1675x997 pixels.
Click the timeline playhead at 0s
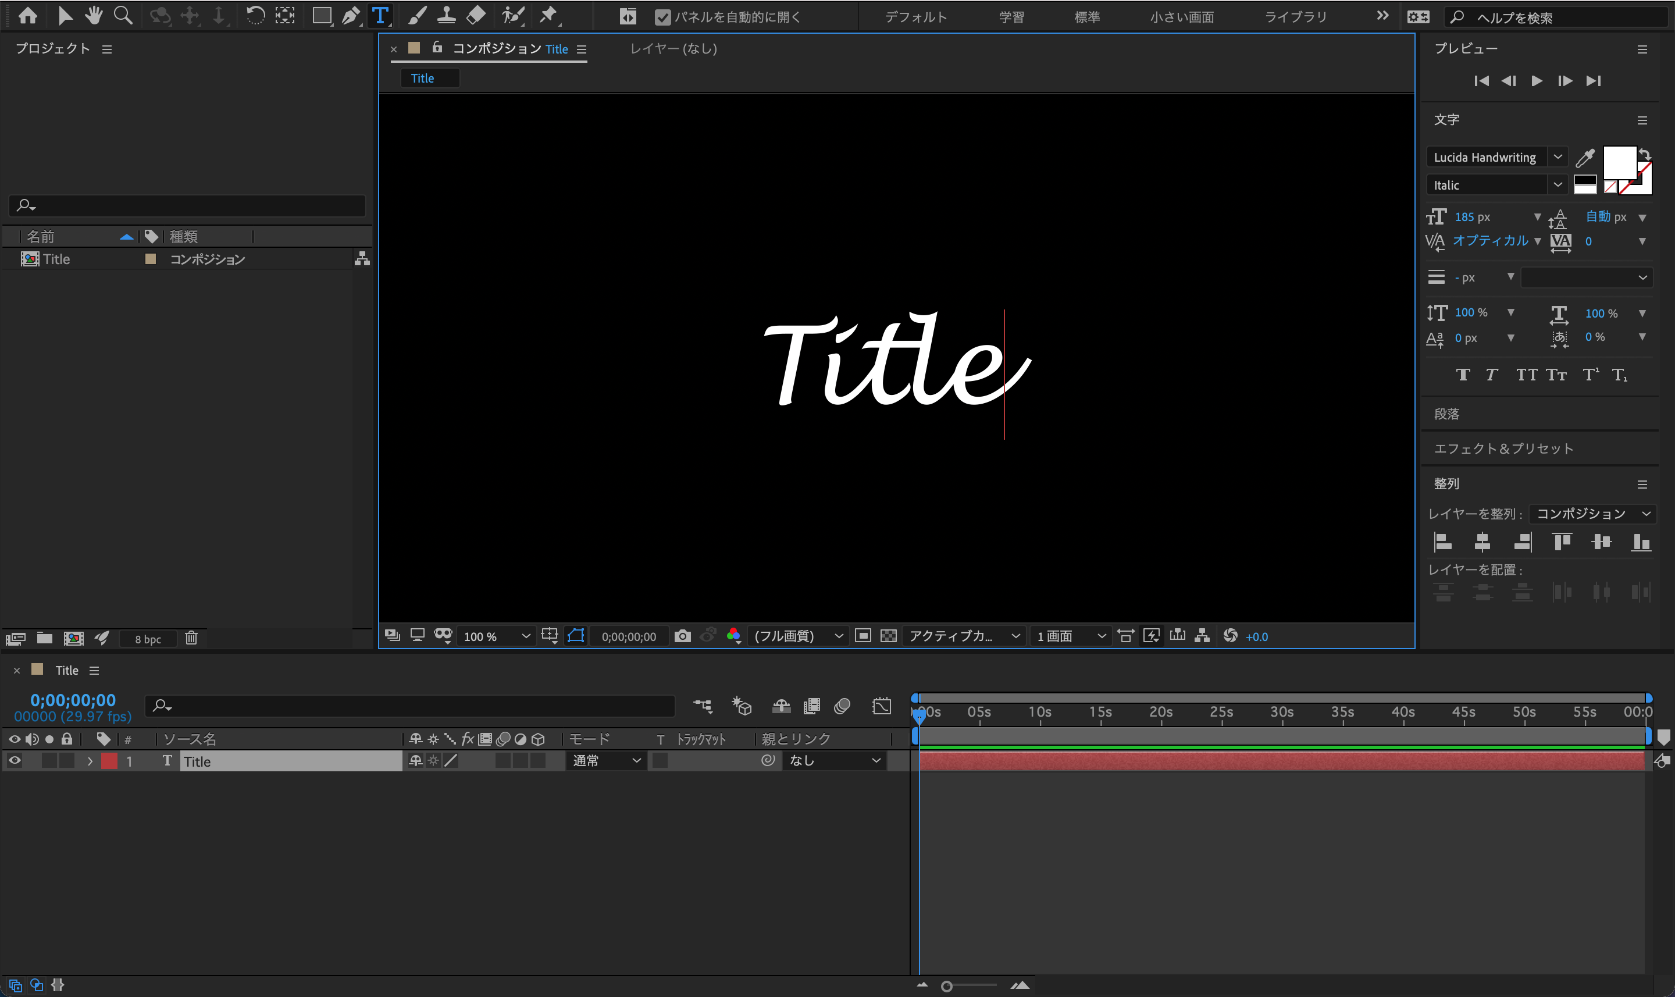pyautogui.click(x=918, y=713)
